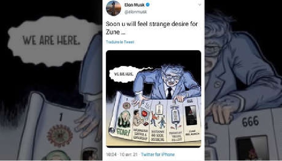
Task: Click the large "WE ARE HERE." bubble in the left background
Action: (x=52, y=40)
